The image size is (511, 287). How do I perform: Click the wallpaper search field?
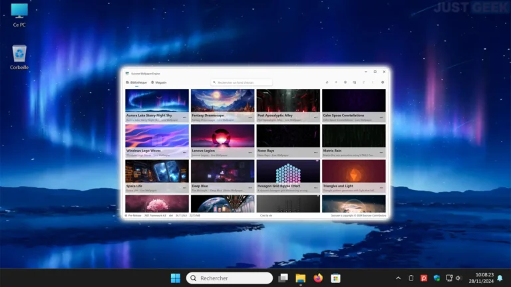point(242,82)
